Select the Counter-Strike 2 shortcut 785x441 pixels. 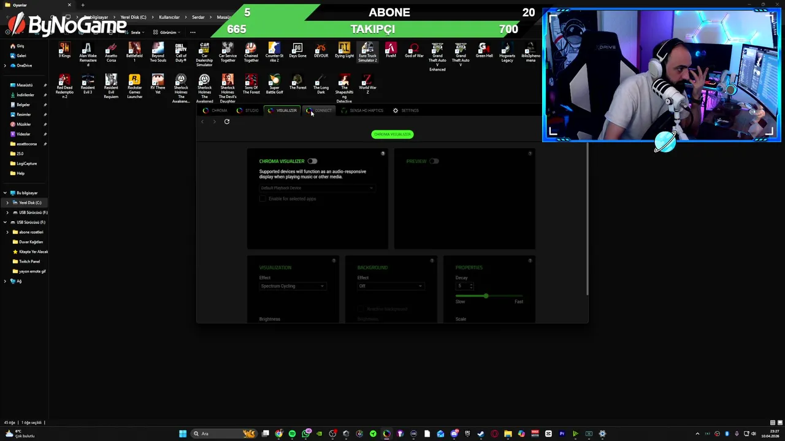[x=274, y=53]
